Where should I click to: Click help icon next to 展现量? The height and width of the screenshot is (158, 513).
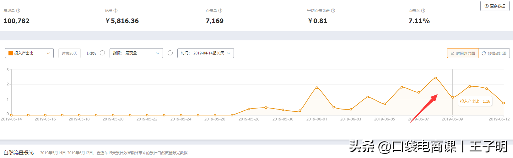(18, 11)
